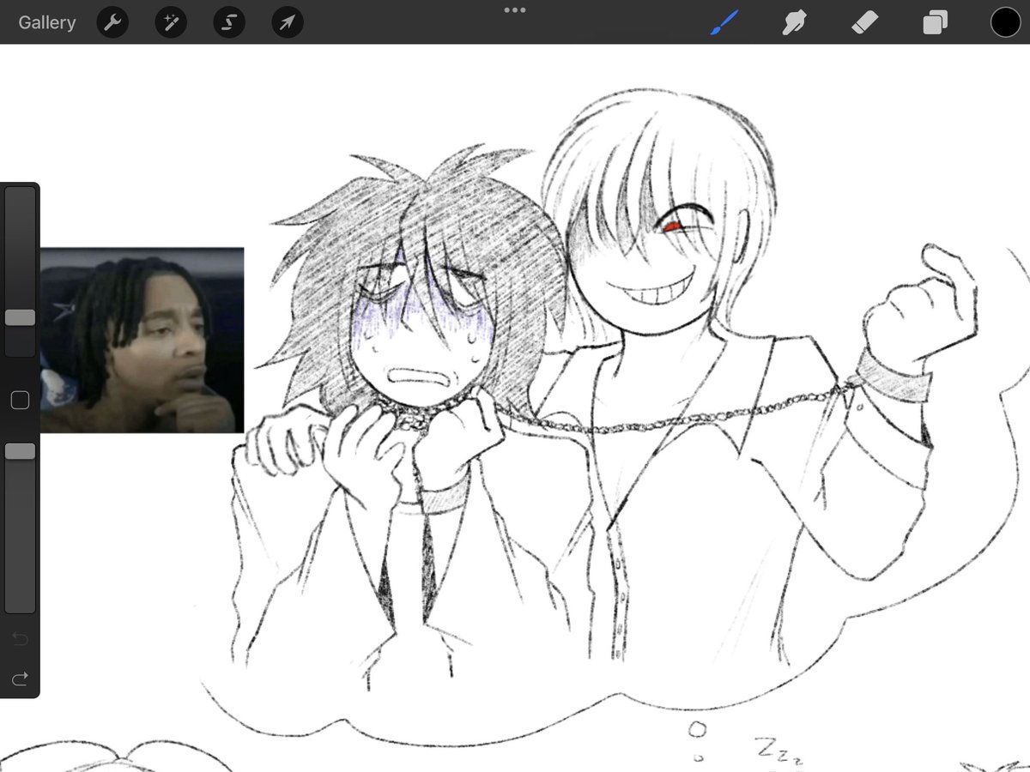Open the Actions wrench menu
Screen dimensions: 1030x772
coord(112,22)
